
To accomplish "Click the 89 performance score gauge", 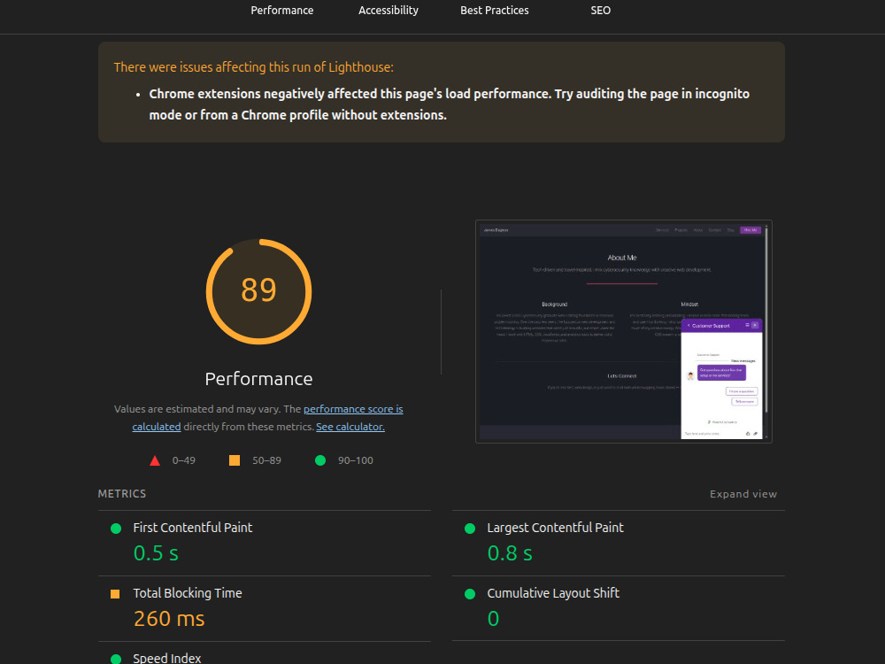I will pos(259,291).
